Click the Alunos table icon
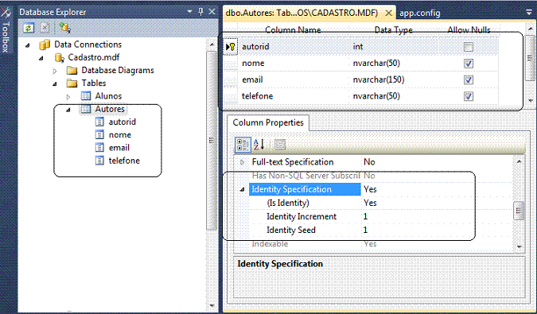 (x=86, y=96)
